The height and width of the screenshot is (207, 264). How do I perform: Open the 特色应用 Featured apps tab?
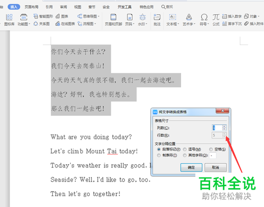pos(146,7)
